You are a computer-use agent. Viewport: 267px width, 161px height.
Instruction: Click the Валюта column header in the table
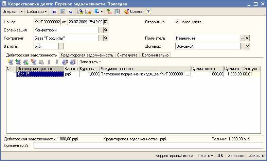point(72,69)
